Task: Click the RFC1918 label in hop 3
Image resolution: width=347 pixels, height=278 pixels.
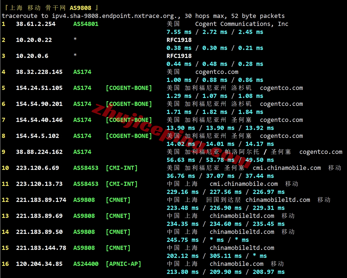Action: [x=179, y=56]
